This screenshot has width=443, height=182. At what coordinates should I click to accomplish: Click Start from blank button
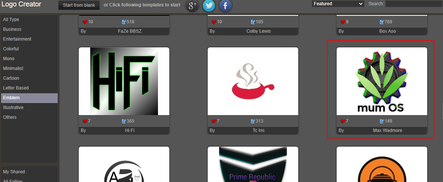[79, 5]
